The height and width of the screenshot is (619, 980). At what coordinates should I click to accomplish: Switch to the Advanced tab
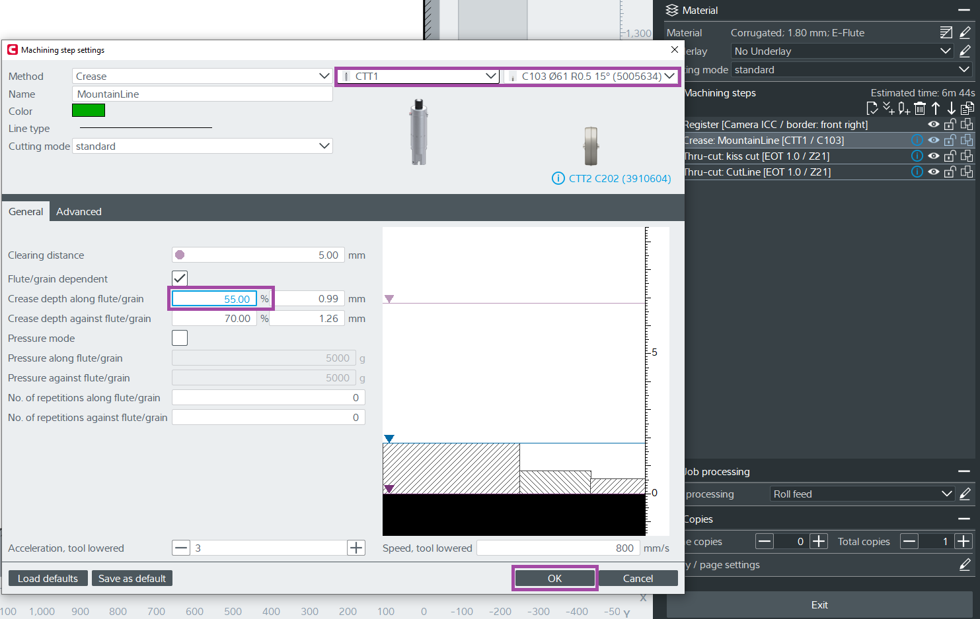[79, 212]
